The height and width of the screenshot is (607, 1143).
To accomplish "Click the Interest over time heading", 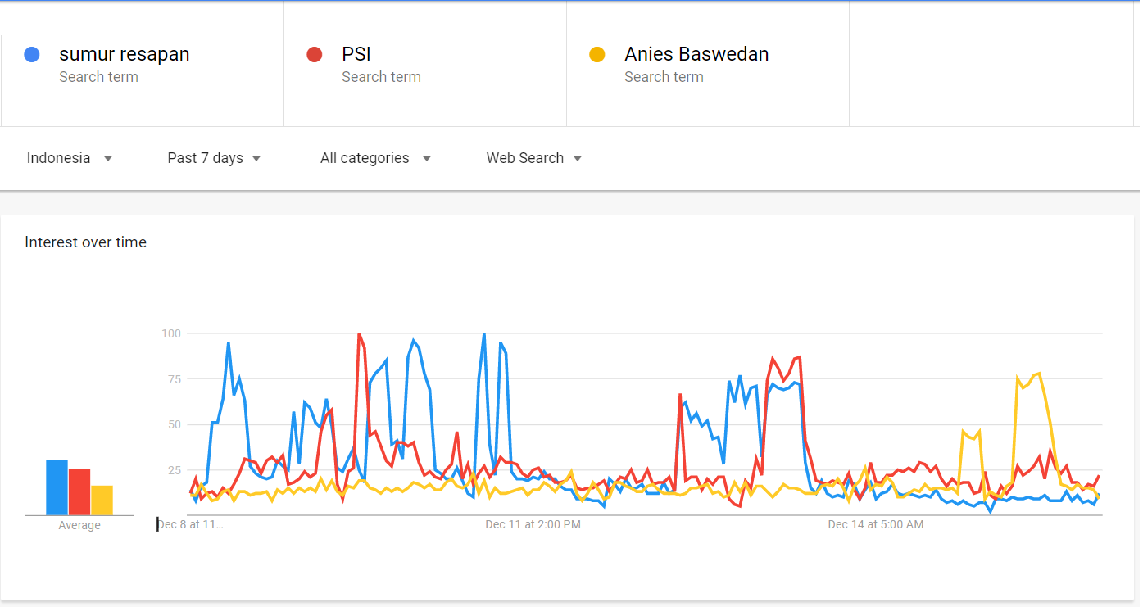I will pyautogui.click(x=86, y=242).
